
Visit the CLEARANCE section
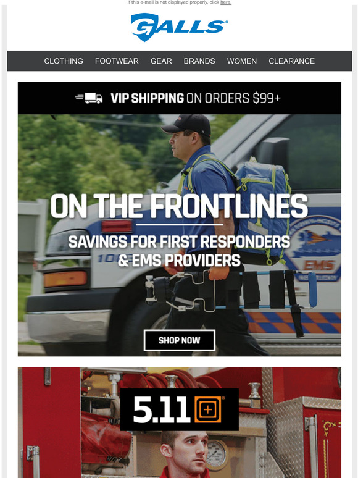click(x=291, y=61)
